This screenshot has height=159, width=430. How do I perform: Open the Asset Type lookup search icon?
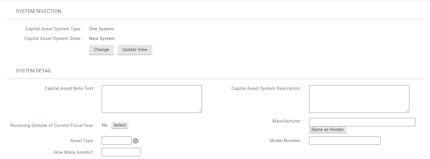click(x=136, y=141)
